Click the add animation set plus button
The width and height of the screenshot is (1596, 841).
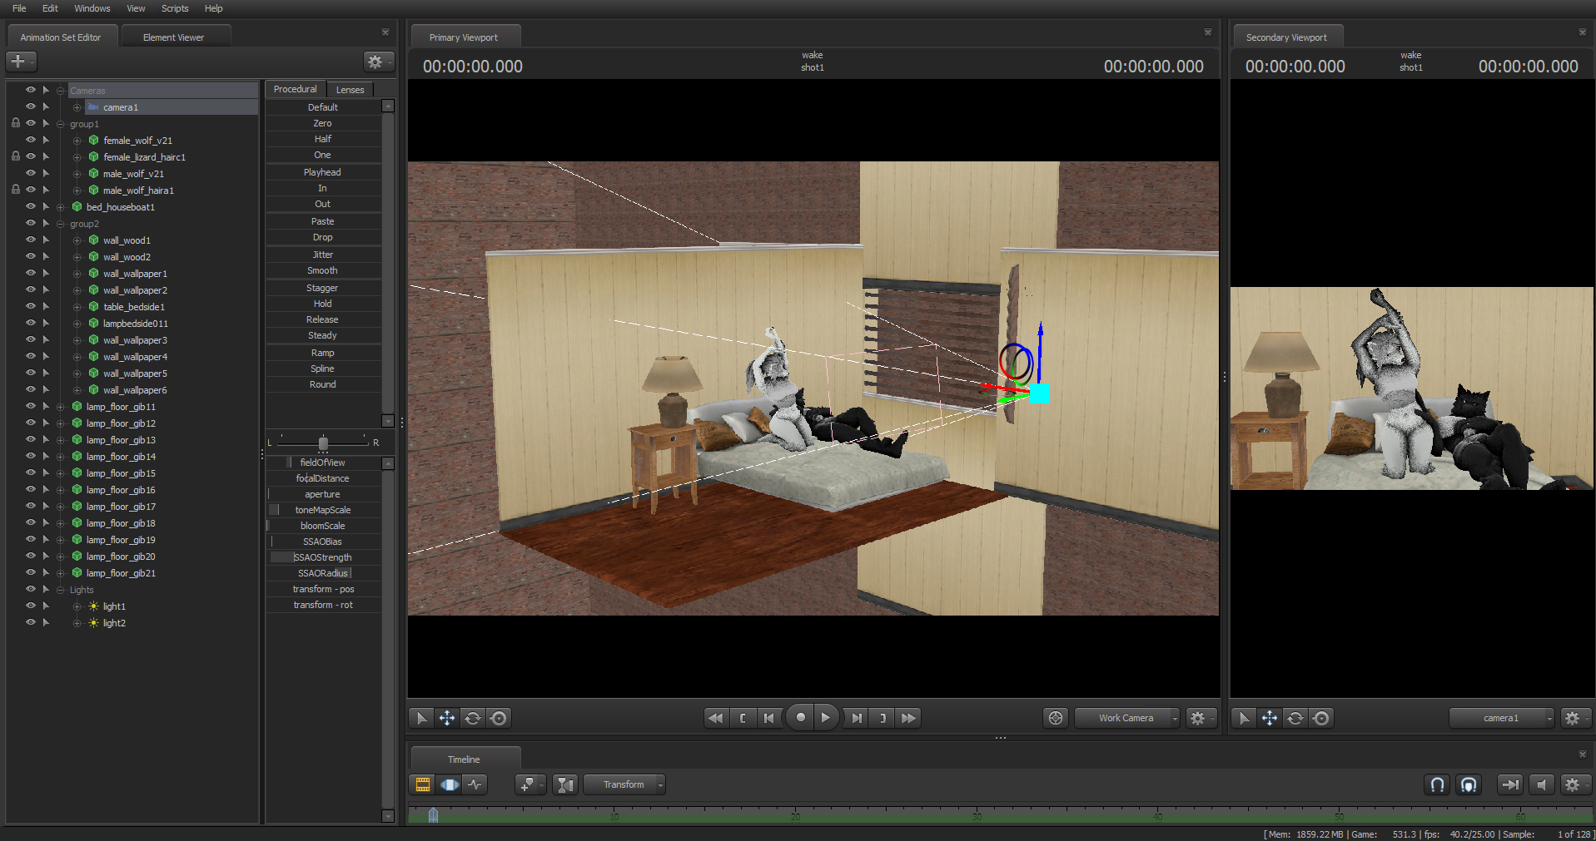18,62
